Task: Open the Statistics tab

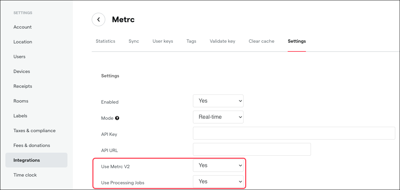Action: [x=105, y=41]
